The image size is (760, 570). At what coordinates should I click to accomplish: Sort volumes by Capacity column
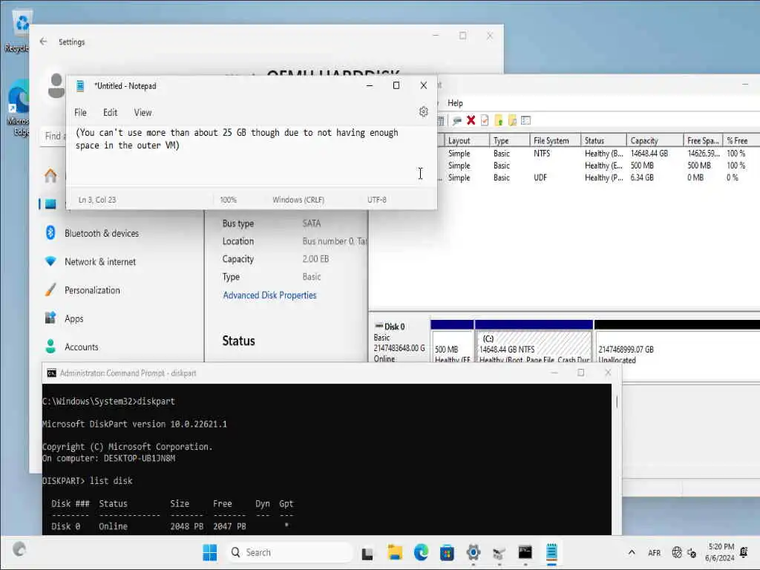point(655,140)
